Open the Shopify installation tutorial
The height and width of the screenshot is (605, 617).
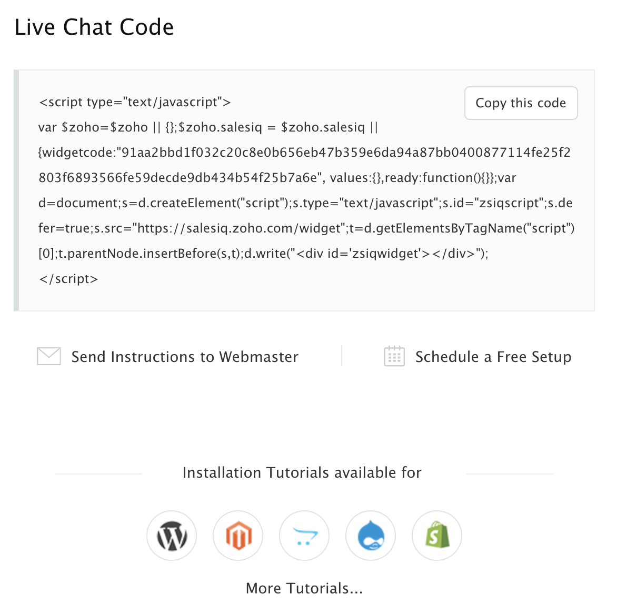click(x=437, y=536)
